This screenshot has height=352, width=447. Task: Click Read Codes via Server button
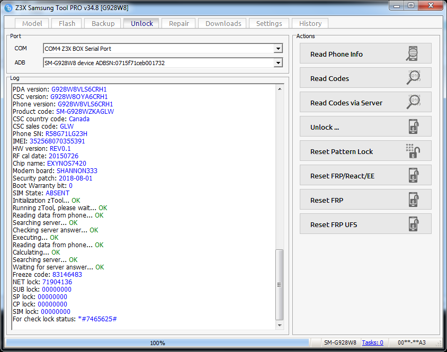365,102
